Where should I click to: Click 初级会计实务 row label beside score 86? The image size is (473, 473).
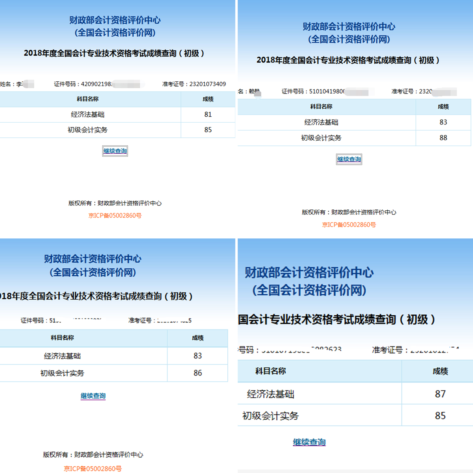(62, 373)
